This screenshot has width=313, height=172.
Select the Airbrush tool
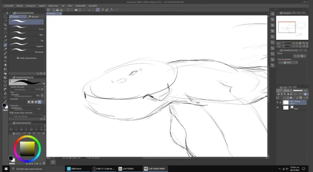pyautogui.click(x=5, y=57)
